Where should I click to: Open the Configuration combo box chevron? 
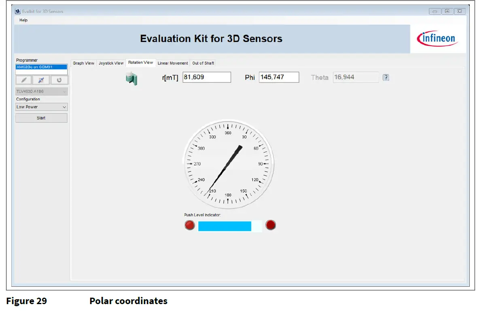[65, 106]
